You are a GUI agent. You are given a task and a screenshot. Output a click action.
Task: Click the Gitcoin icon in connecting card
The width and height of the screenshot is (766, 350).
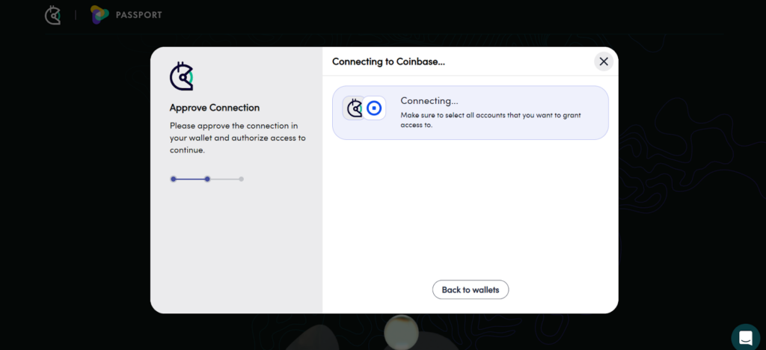(353, 108)
